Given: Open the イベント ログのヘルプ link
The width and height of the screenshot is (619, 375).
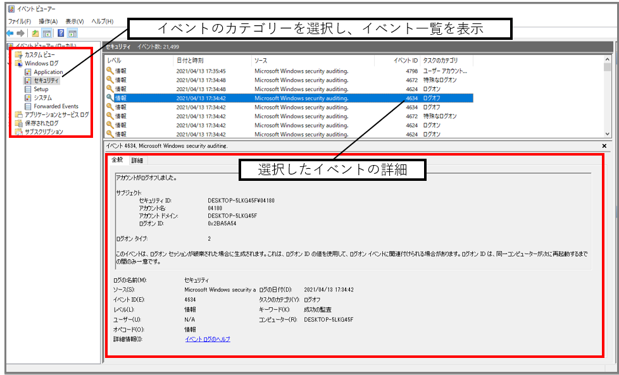Looking at the screenshot, I should tap(208, 339).
